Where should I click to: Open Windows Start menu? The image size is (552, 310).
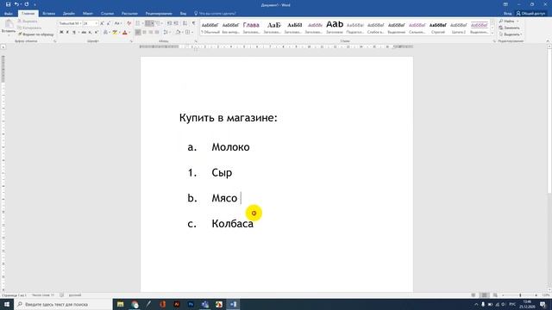click(x=7, y=304)
